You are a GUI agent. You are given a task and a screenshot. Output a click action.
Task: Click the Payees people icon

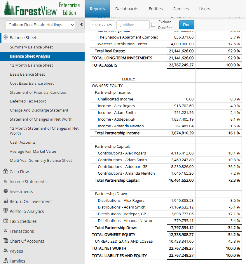[6, 251]
